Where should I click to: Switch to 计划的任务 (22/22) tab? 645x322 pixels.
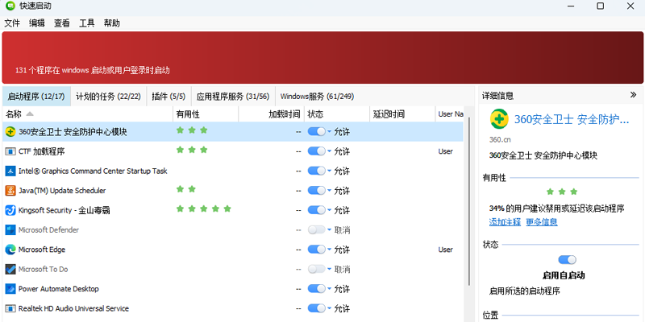click(x=109, y=97)
